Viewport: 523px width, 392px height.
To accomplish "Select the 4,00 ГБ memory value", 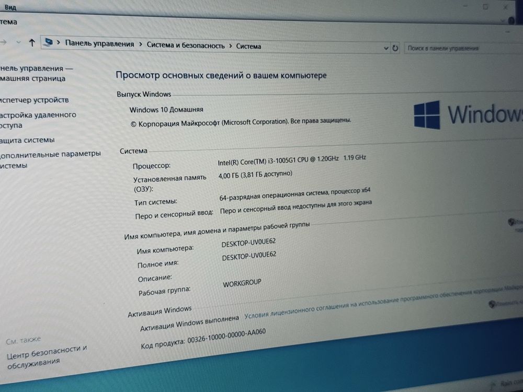I will [x=255, y=175].
